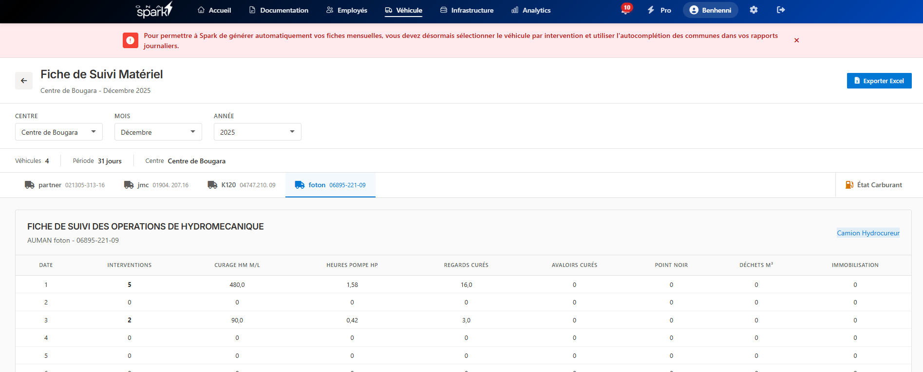923x372 pixels.
Task: Click the back arrow beside Fiche de Suivi Matériel
Action: (x=24, y=81)
